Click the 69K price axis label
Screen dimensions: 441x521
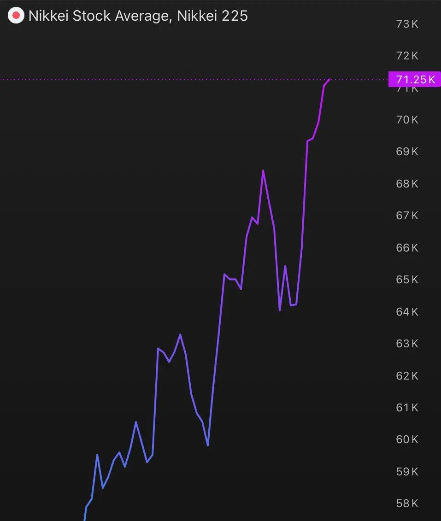(407, 152)
